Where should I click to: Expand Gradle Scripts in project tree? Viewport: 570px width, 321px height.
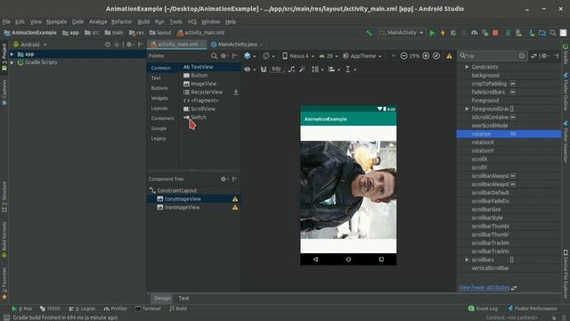(x=12, y=62)
